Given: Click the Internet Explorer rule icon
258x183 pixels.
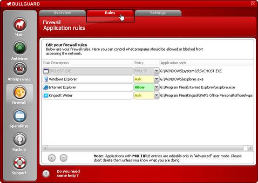Looking at the screenshot, I should click(46, 88).
